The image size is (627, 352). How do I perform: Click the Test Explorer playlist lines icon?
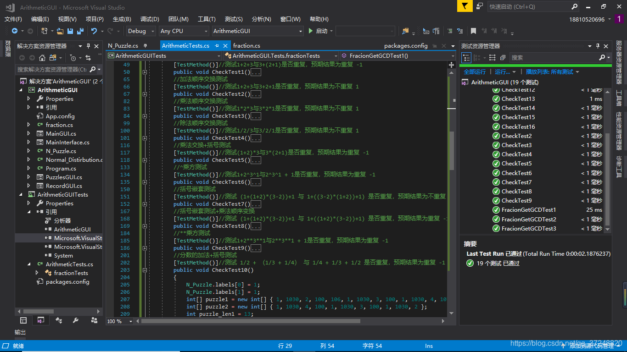click(493, 58)
